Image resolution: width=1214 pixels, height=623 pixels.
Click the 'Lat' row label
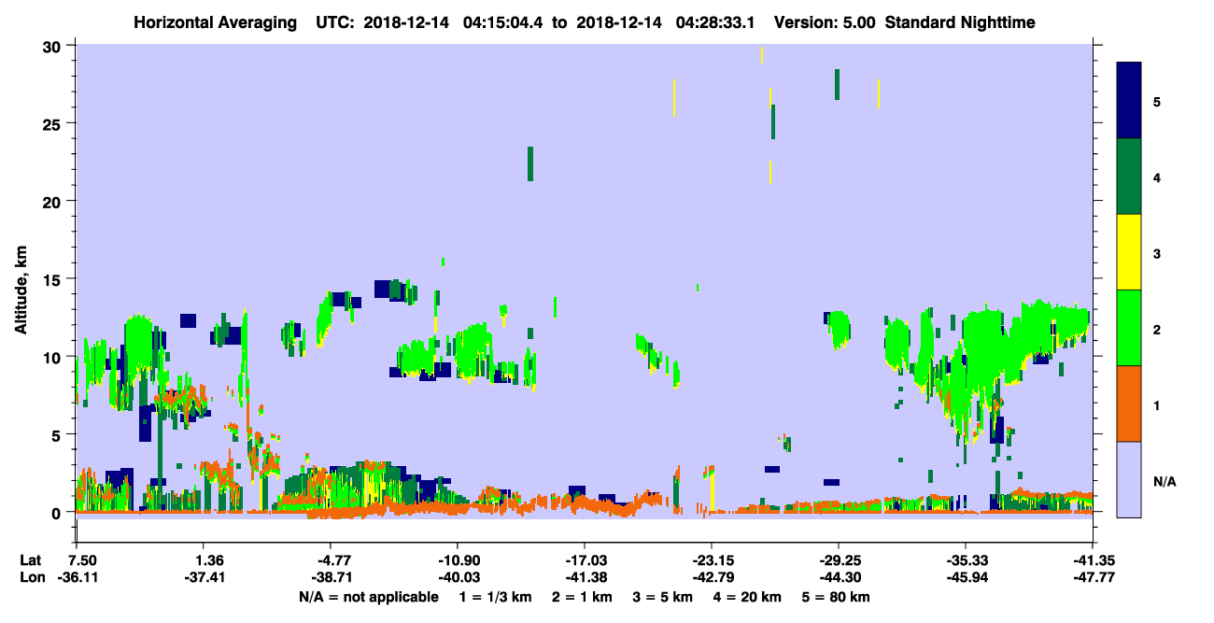click(x=31, y=560)
